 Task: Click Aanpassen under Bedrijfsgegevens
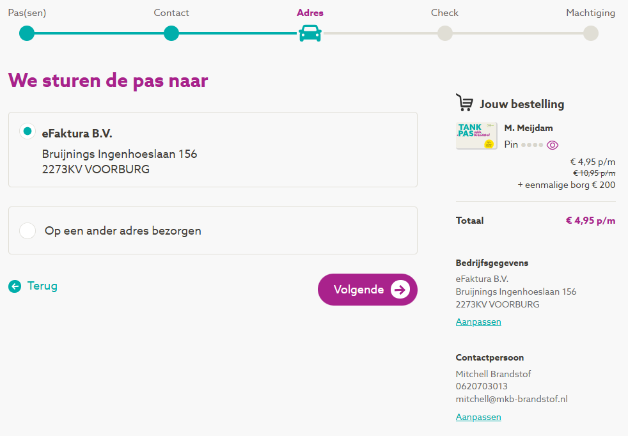point(478,322)
